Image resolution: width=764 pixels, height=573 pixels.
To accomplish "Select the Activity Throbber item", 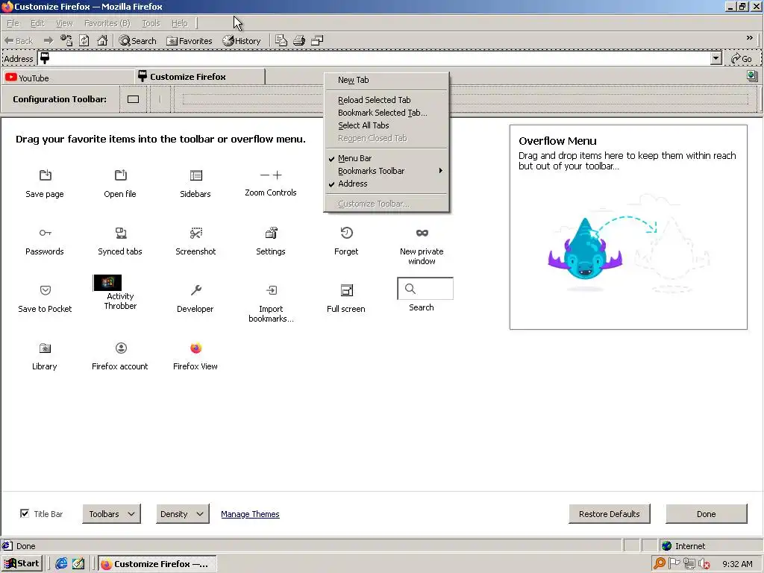I will tap(120, 292).
